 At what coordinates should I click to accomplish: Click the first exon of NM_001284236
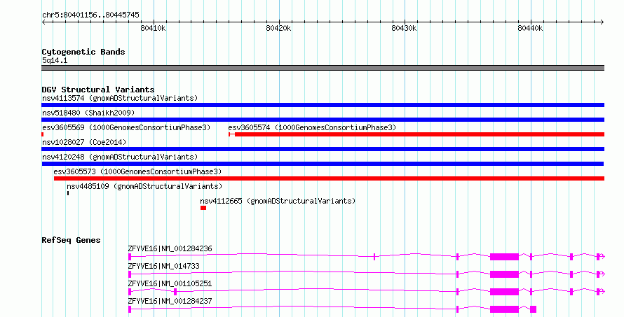pyautogui.click(x=130, y=257)
